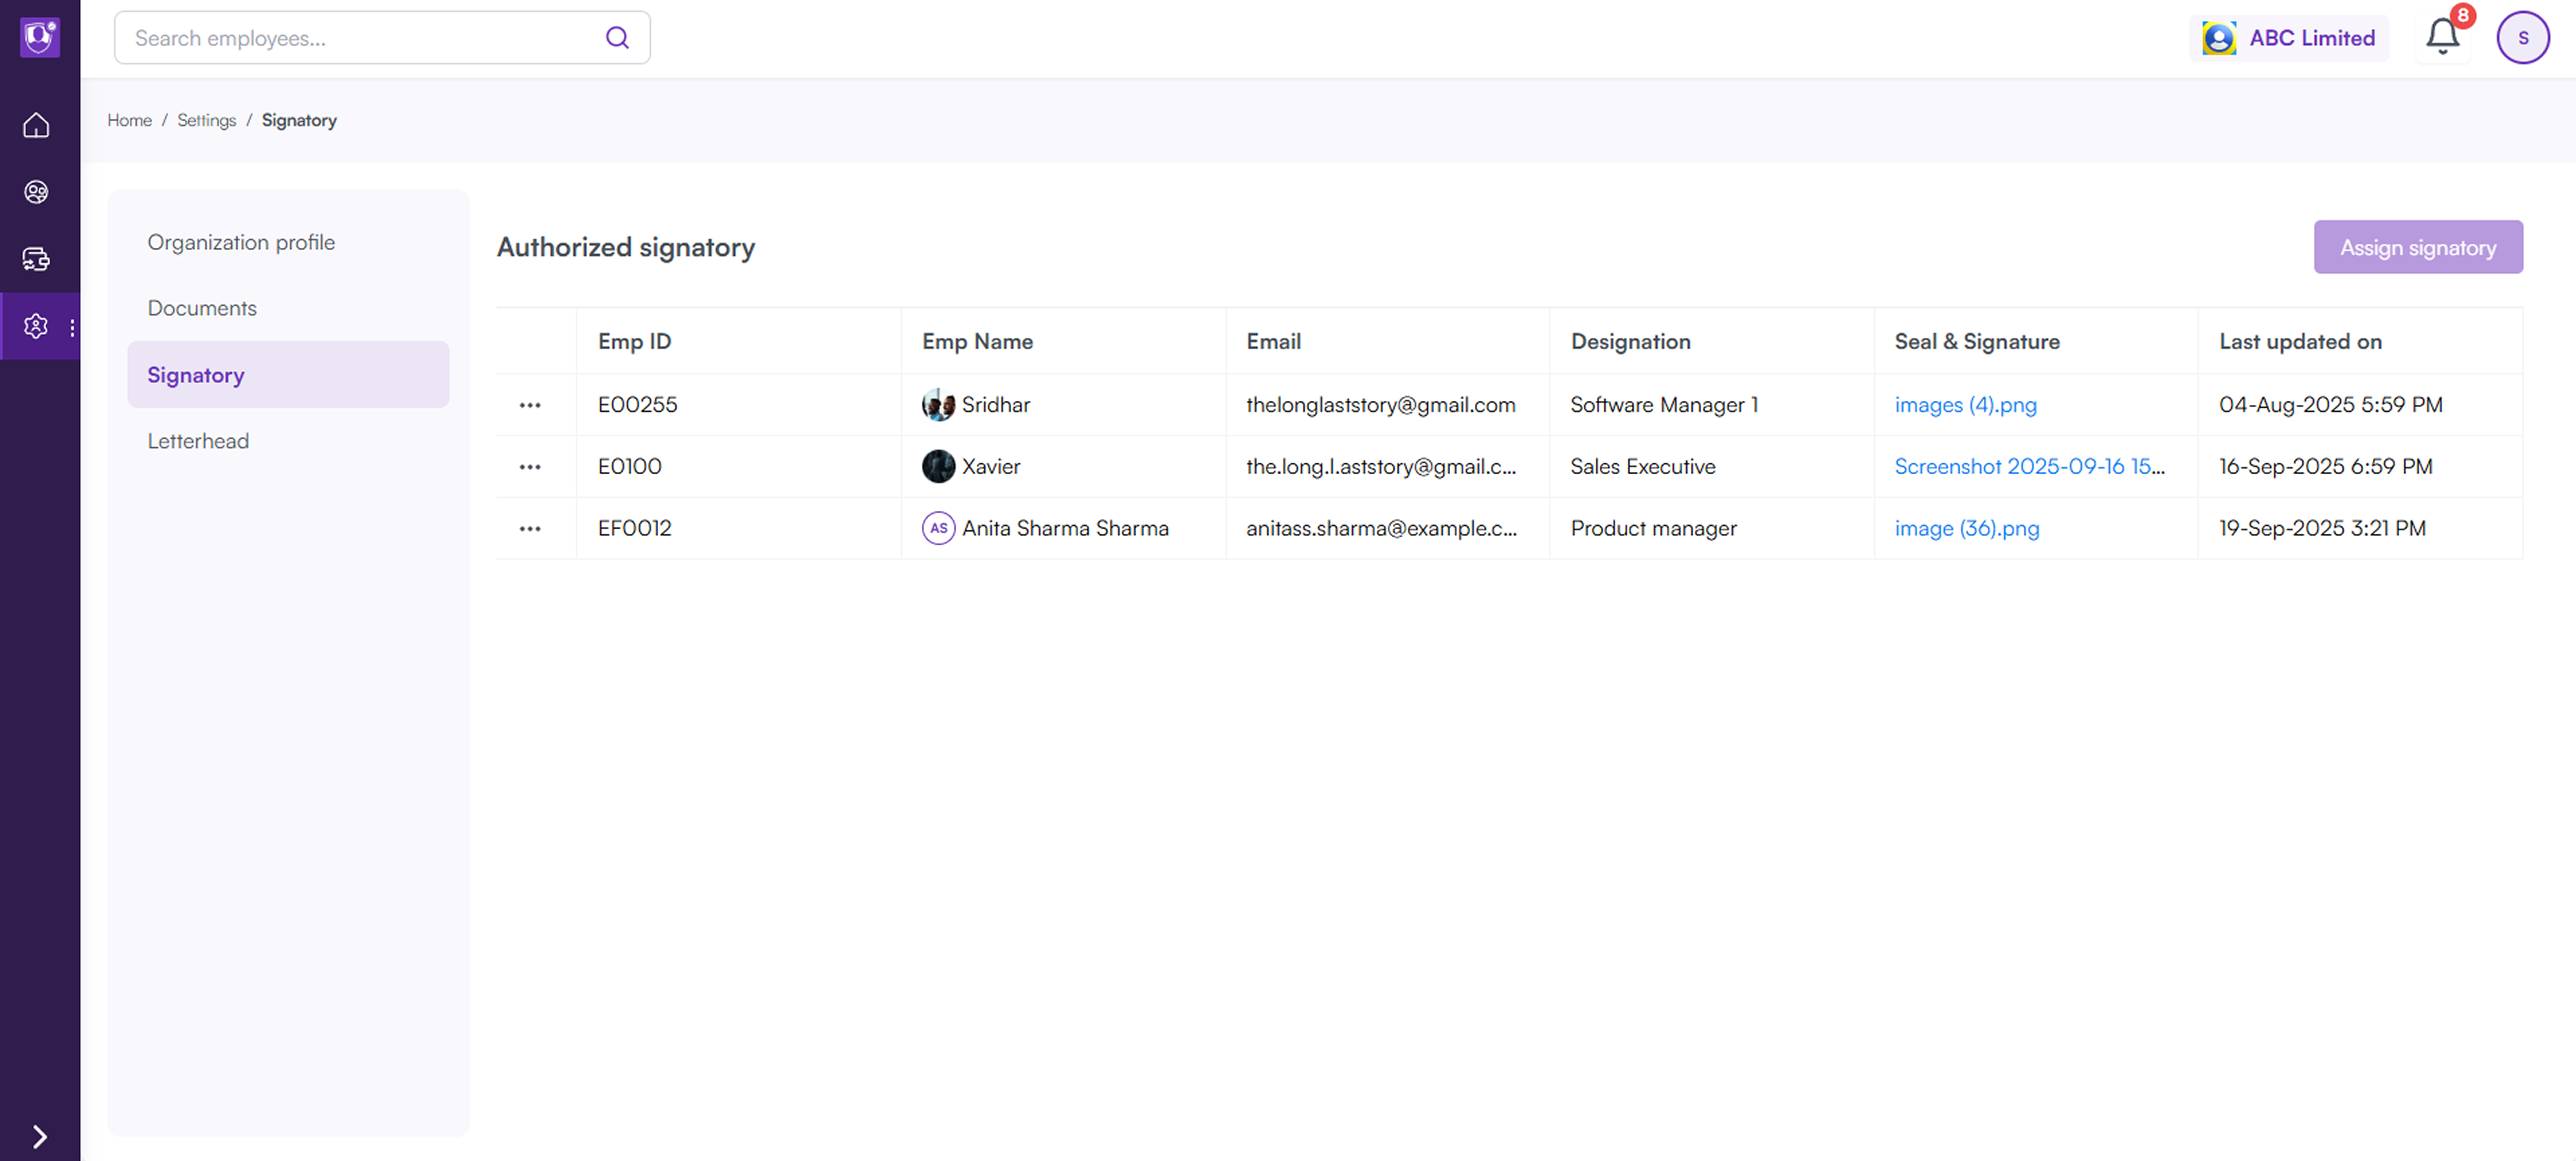This screenshot has height=1161, width=2576.
Task: Expand the collapsed sidebar via the chevron
Action: tap(41, 1136)
